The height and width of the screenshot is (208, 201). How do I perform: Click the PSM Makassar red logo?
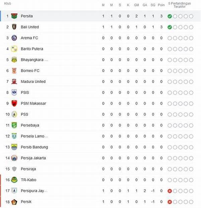click(14, 103)
